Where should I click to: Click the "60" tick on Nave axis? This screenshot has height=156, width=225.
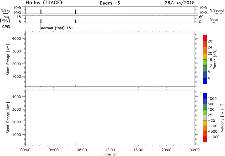click(201, 17)
